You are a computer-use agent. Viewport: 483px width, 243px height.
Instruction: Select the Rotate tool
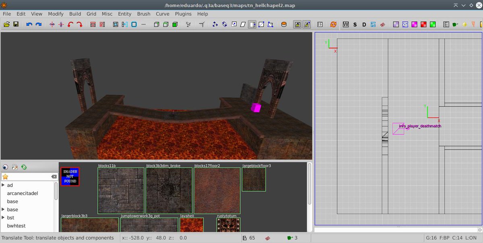pos(224,25)
